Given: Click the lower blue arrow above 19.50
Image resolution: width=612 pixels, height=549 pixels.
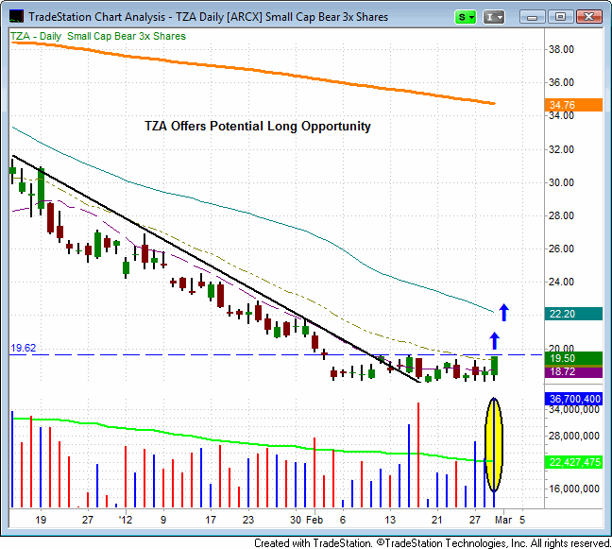Looking at the screenshot, I should [493, 341].
